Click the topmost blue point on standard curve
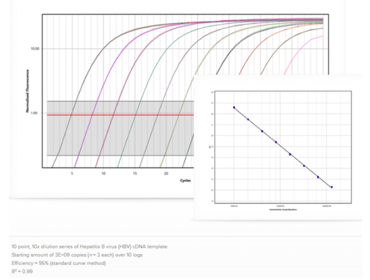This screenshot has height=280, width=370. pos(234,107)
